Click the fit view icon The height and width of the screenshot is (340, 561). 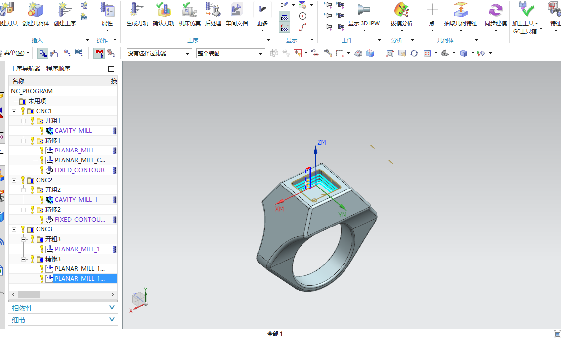pos(427,54)
